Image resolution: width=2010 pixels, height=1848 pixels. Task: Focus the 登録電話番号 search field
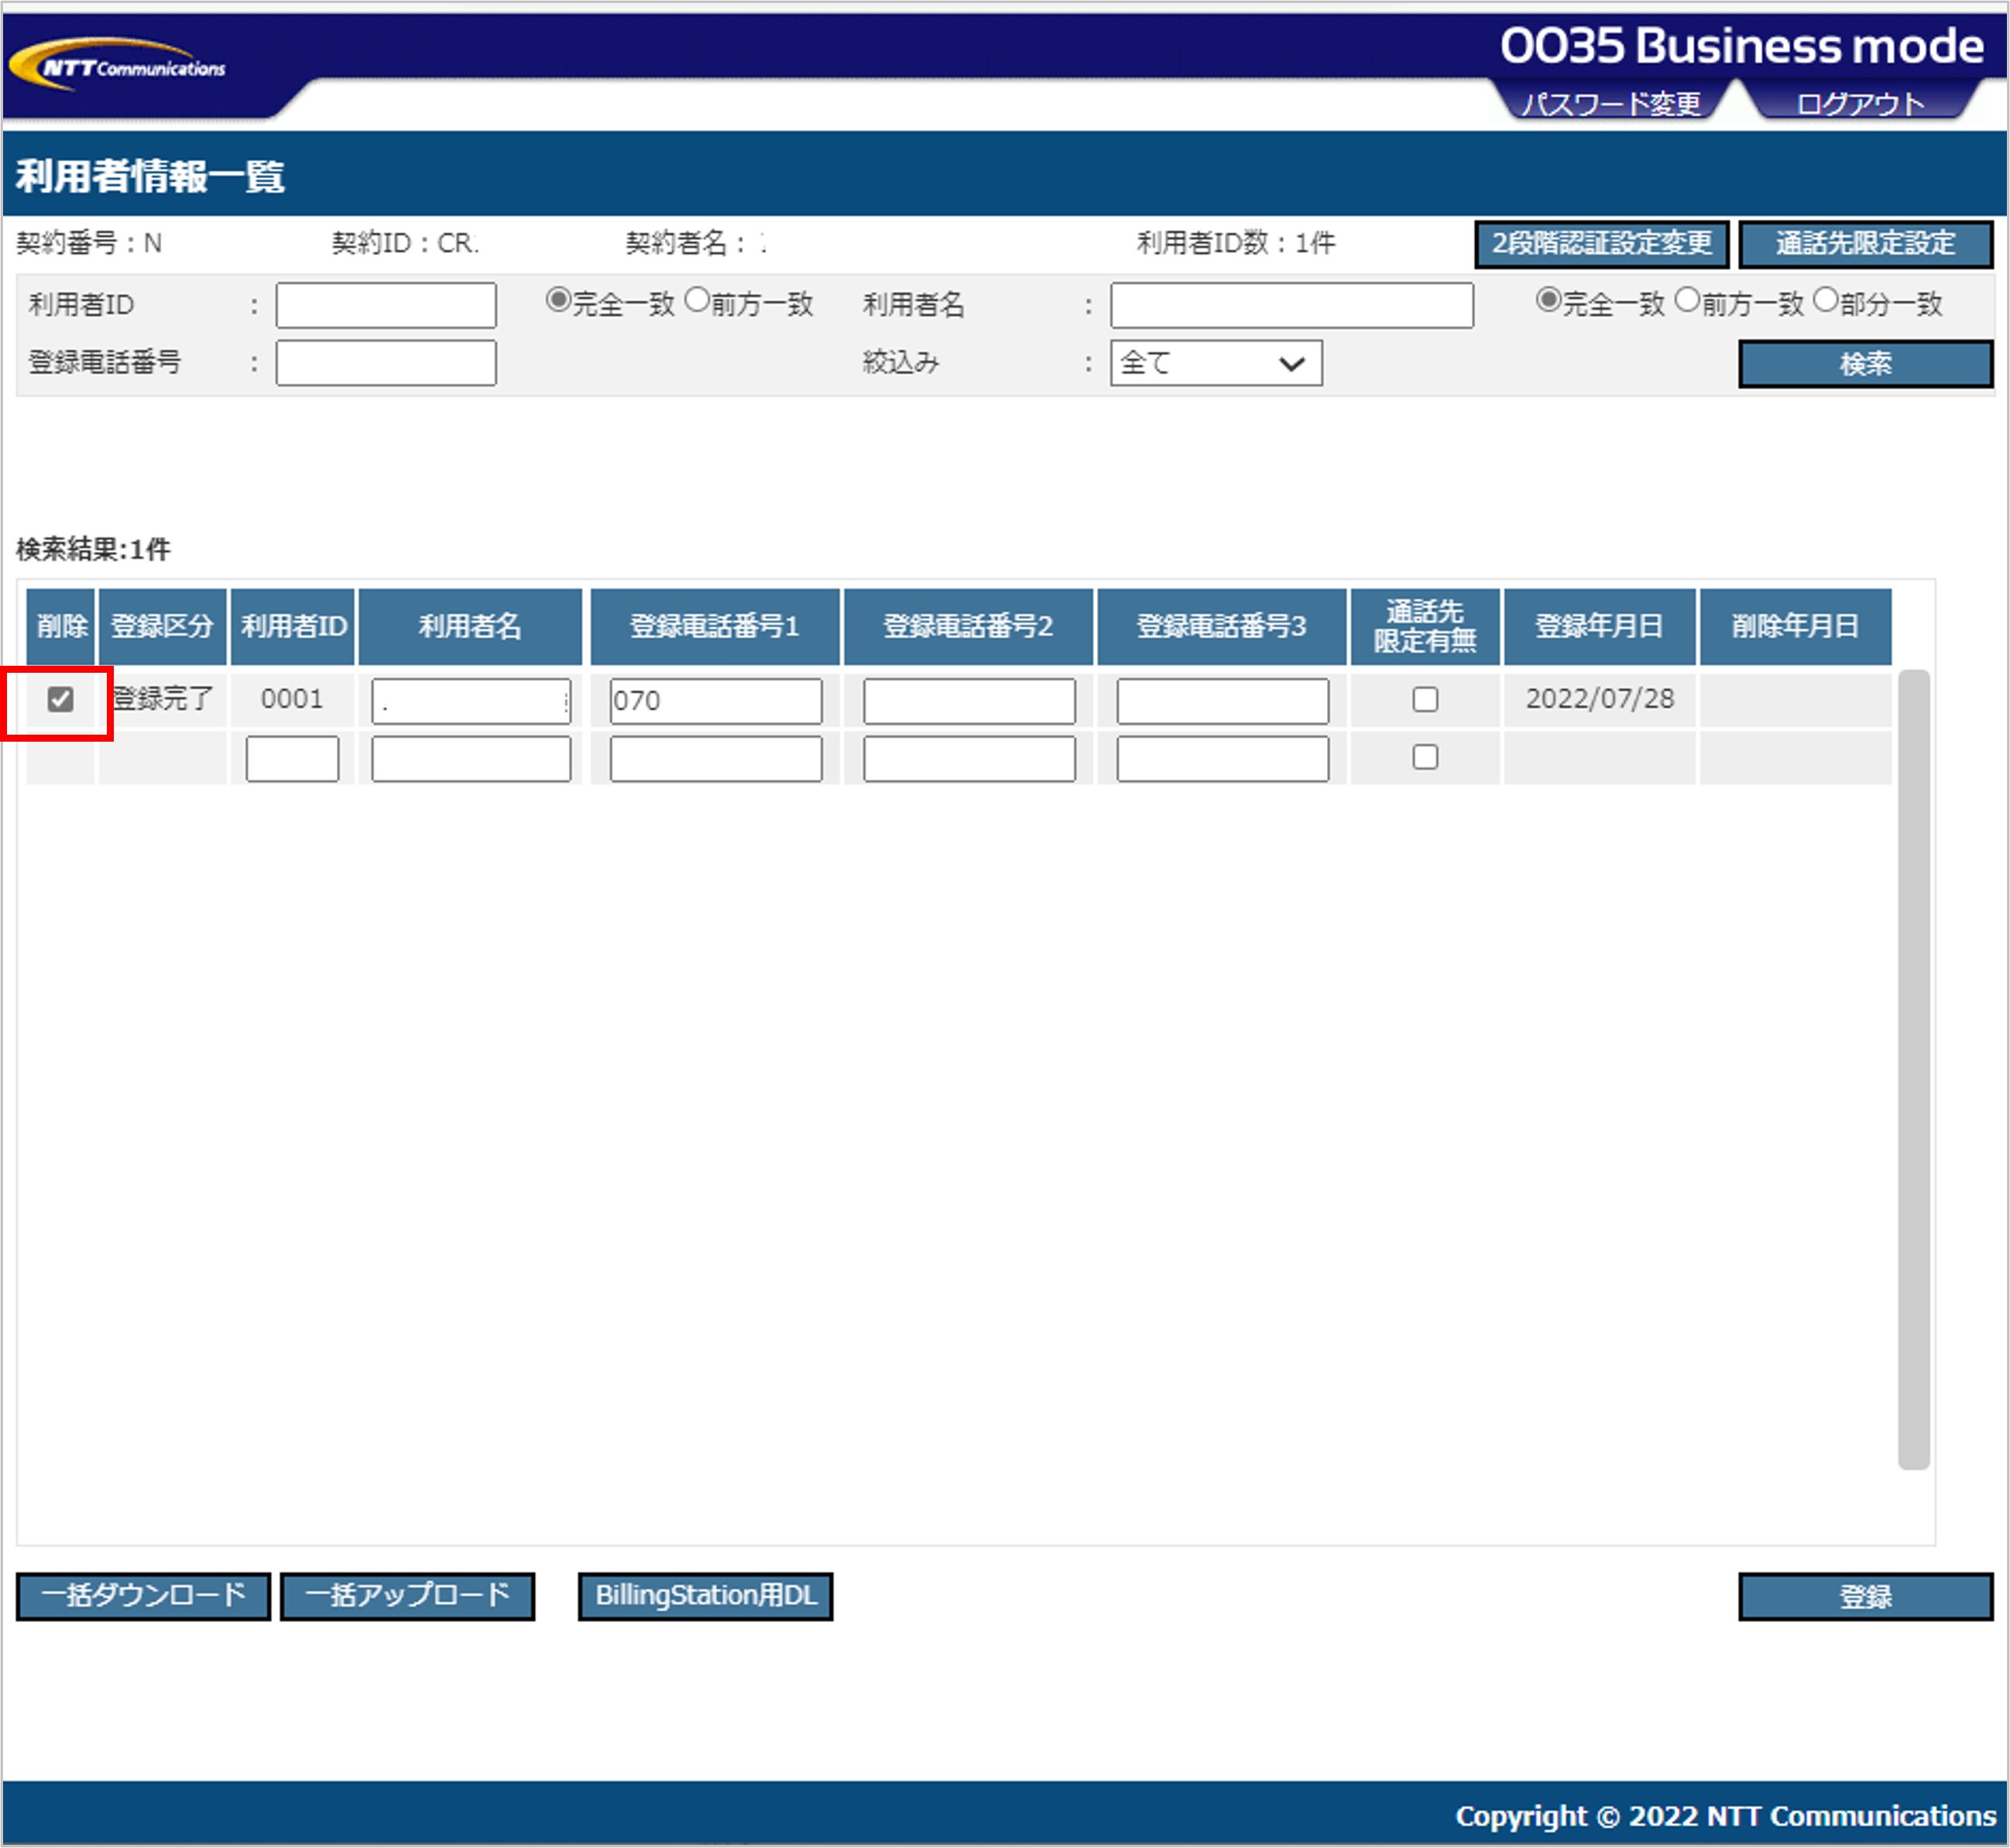(386, 363)
